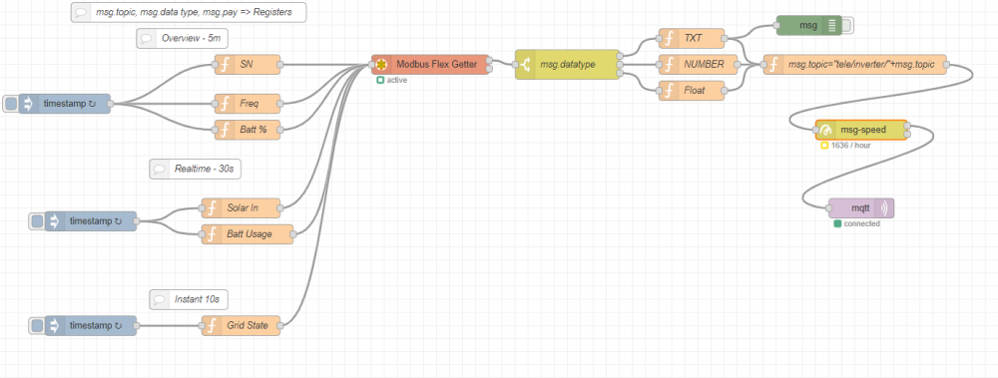Image resolution: width=998 pixels, height=378 pixels.
Task: Click the output port of the SN node
Action: click(x=280, y=64)
